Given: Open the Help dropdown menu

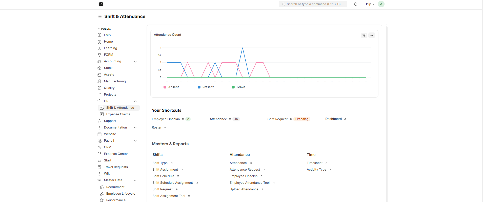Looking at the screenshot, I should tap(369, 4).
